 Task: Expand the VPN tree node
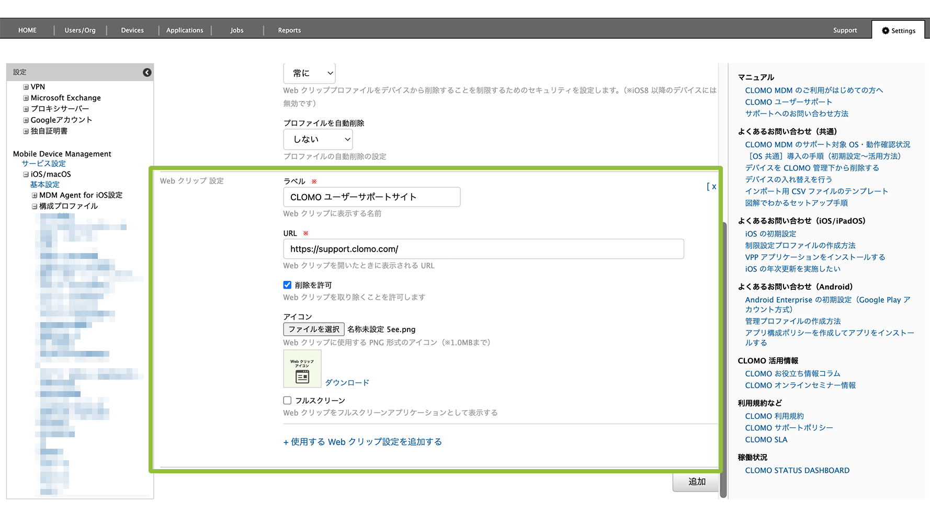point(26,87)
